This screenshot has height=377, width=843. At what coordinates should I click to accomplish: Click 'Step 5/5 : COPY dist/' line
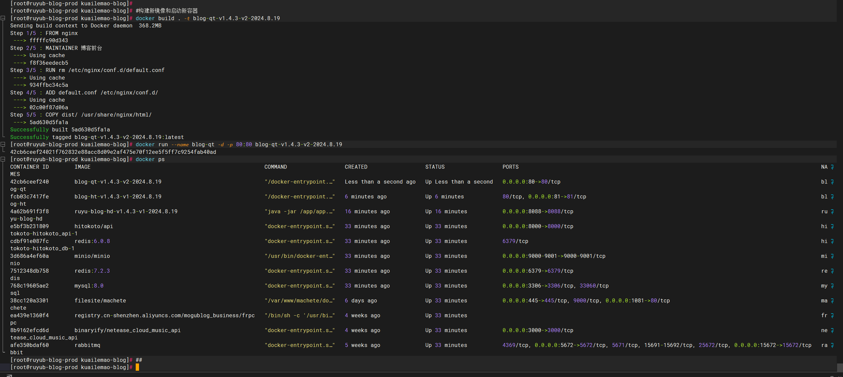click(81, 115)
